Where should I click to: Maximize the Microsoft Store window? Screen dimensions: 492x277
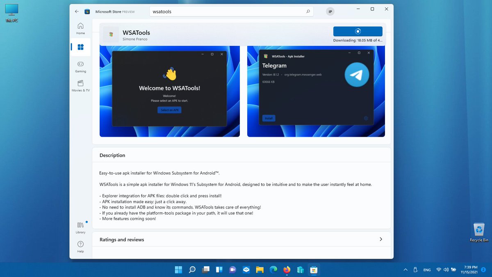372,9
